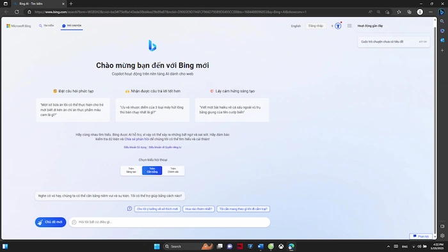448x252 pixels.
Task: Click the large Bing logo above the greeting
Action: coord(152,45)
